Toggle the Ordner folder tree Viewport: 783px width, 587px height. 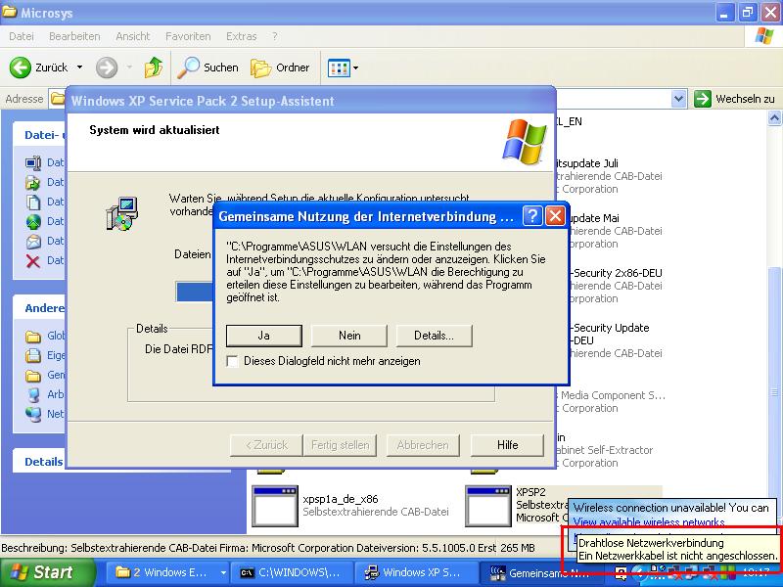280,68
